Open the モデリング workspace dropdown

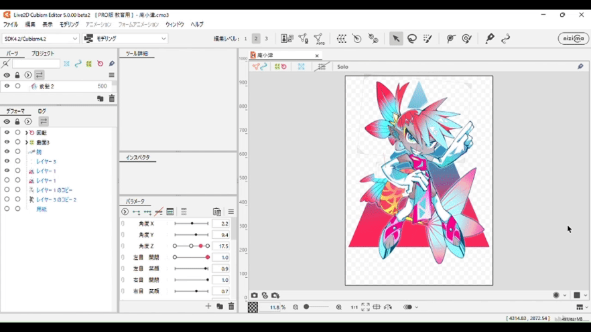pos(125,38)
